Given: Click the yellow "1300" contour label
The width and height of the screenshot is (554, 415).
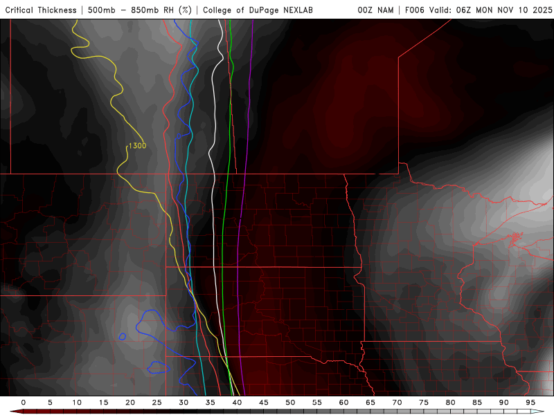Looking at the screenshot, I should [137, 146].
